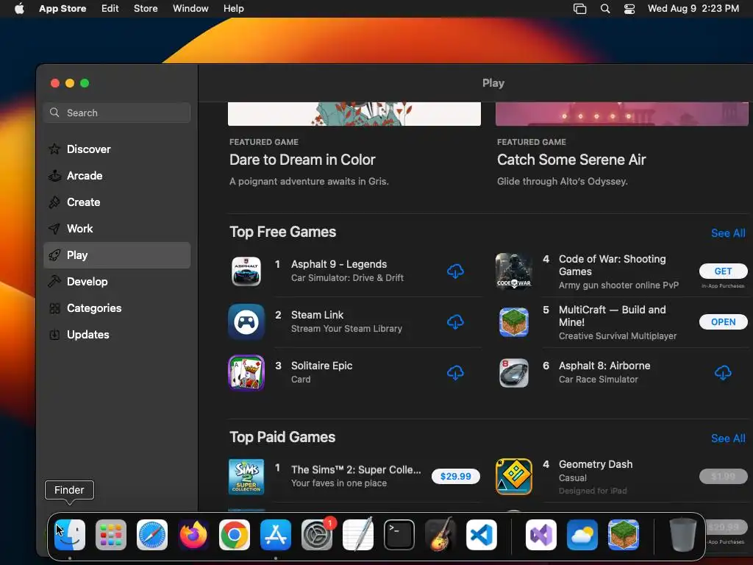The image size is (753, 565).
Task: Select Work in the sidebar
Action: click(x=117, y=229)
